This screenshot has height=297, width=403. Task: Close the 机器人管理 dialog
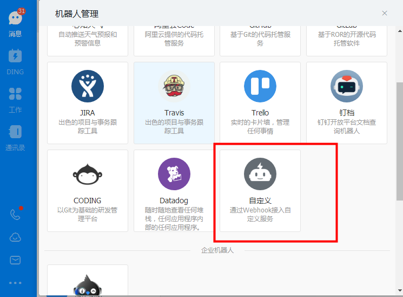(385, 13)
